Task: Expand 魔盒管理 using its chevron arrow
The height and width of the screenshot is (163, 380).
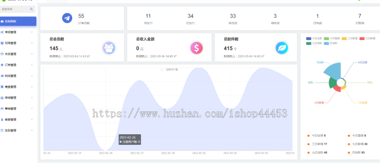Action: pyautogui.click(x=32, y=87)
